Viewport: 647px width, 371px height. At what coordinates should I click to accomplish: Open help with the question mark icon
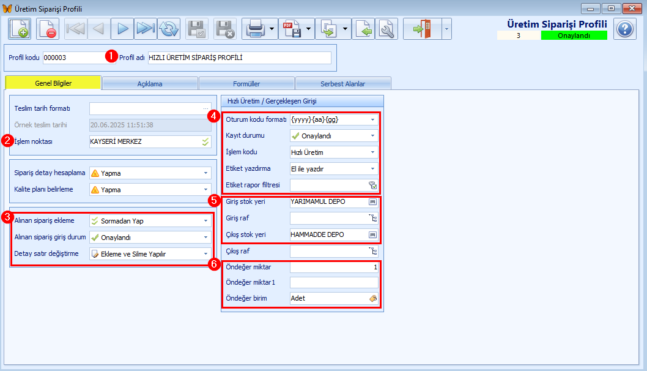625,29
